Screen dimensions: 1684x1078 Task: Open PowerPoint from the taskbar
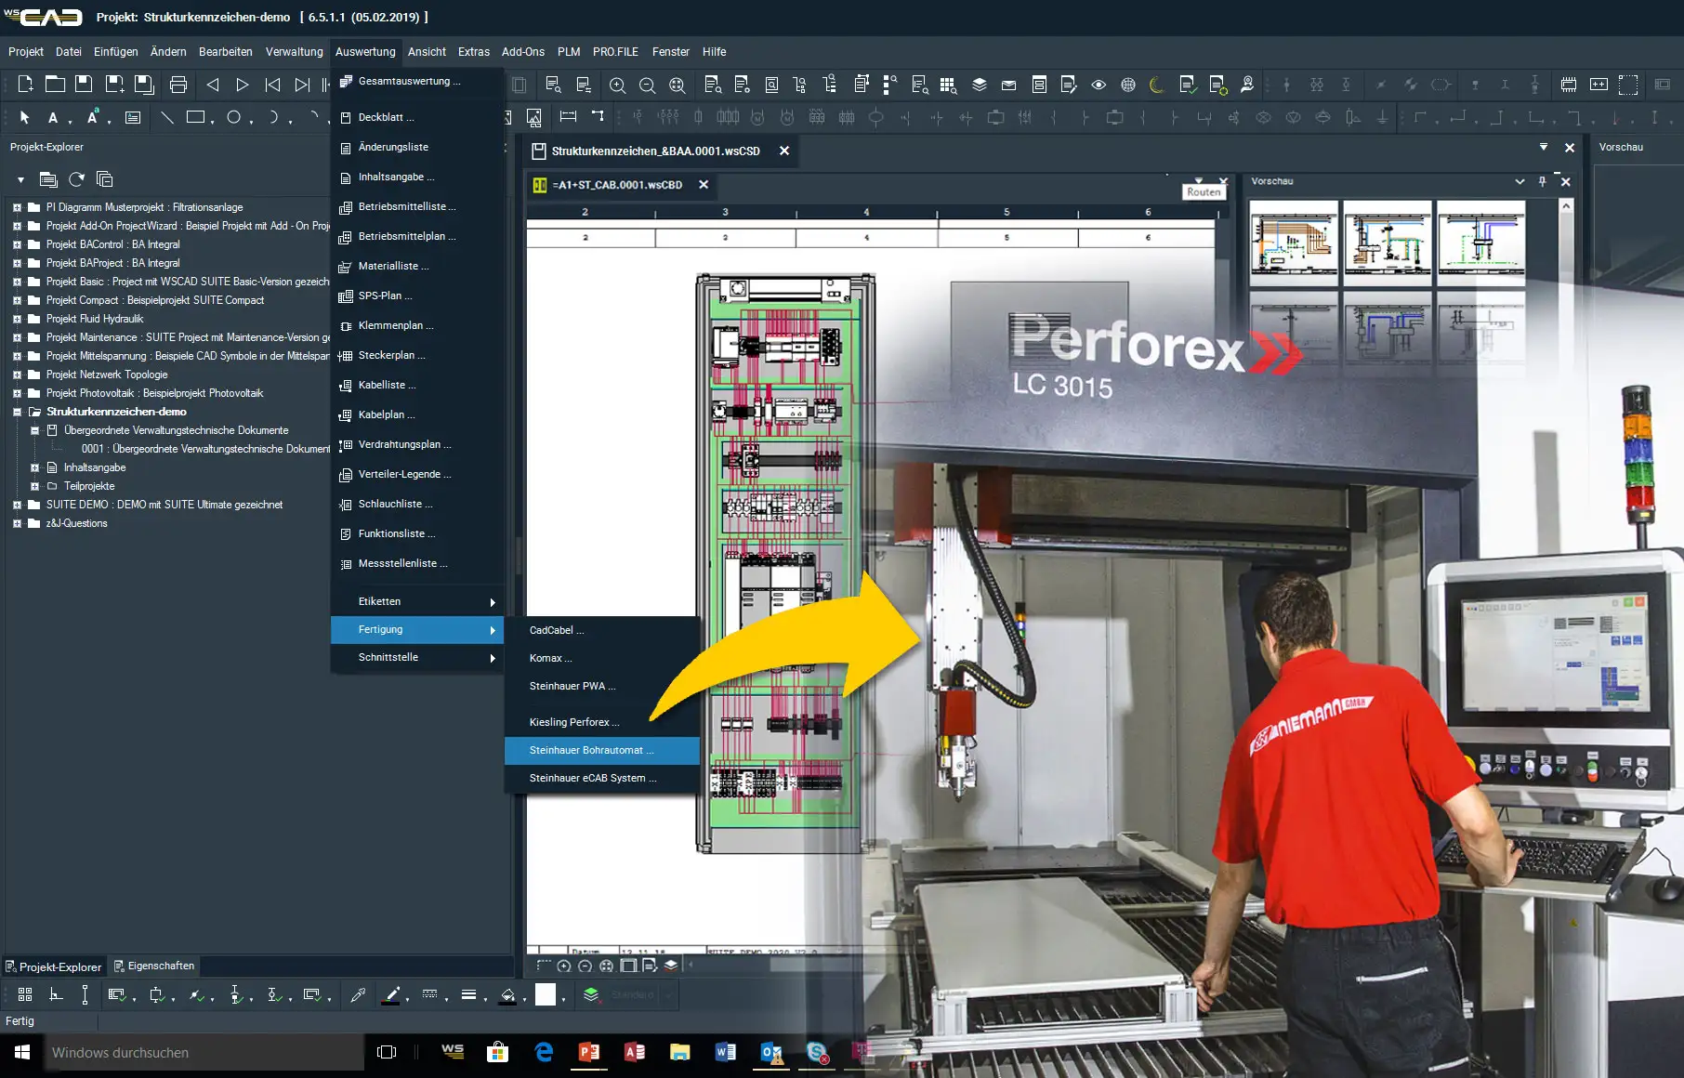(x=589, y=1052)
